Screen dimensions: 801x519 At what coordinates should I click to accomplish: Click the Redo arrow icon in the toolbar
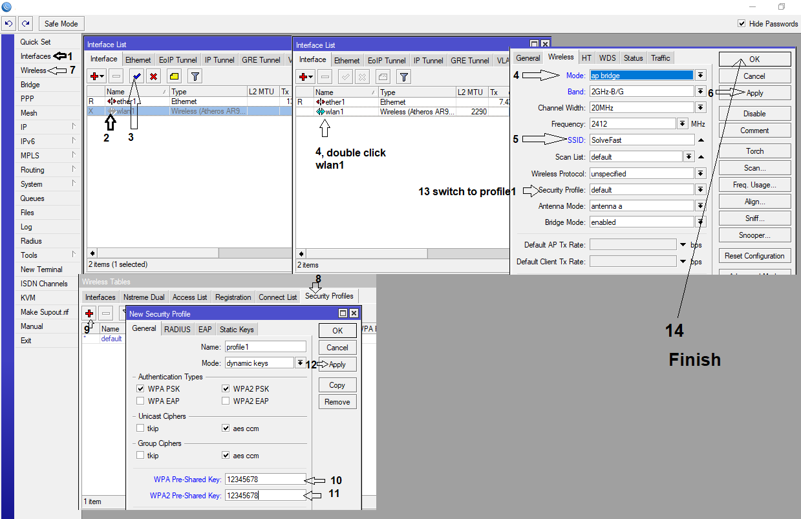click(25, 24)
